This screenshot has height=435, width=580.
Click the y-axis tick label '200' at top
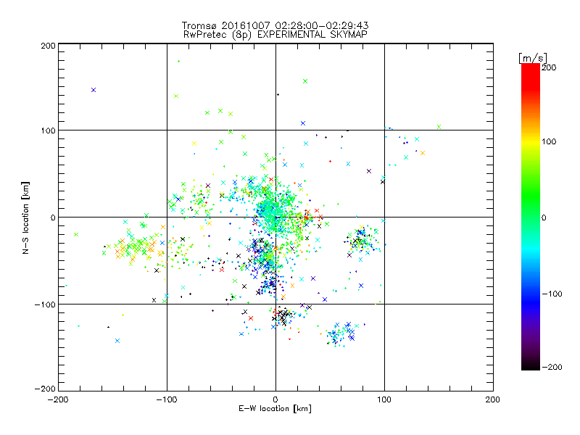tap(48, 46)
